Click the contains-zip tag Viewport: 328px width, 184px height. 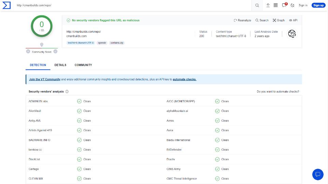pyautogui.click(x=117, y=43)
